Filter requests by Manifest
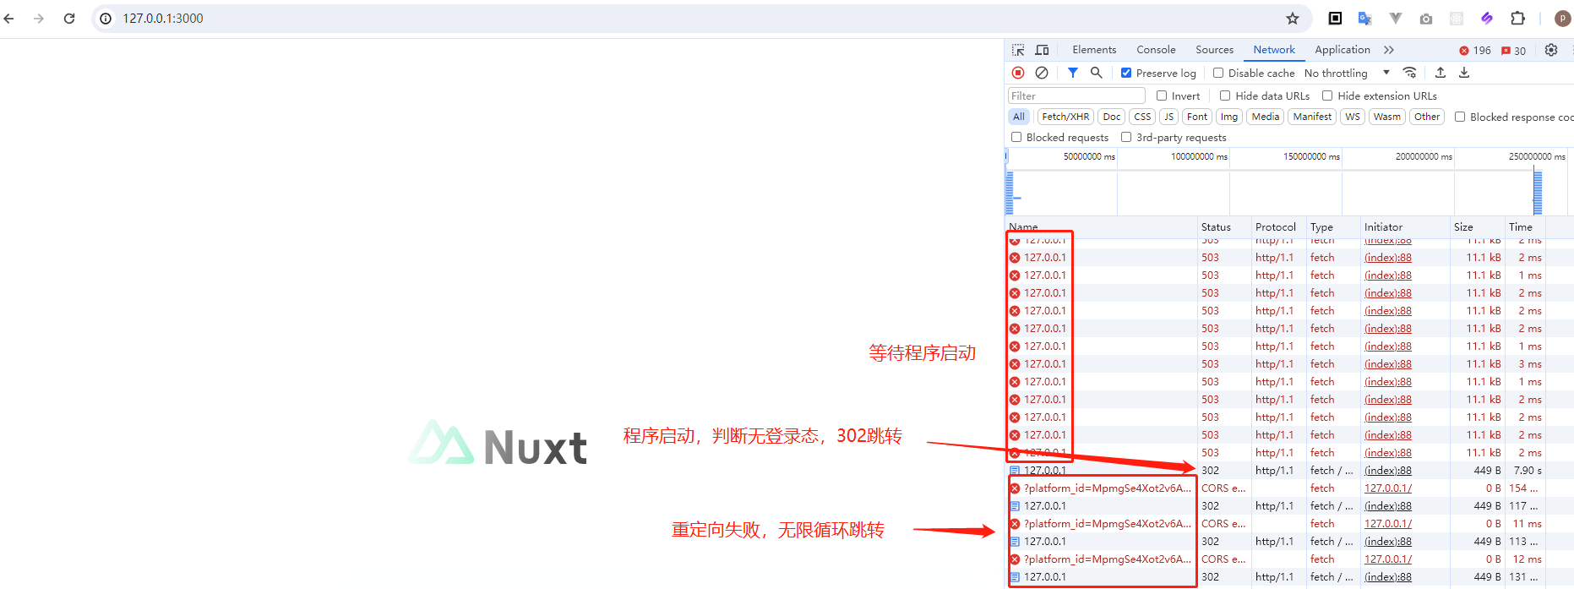The image size is (1574, 589). coord(1312,117)
